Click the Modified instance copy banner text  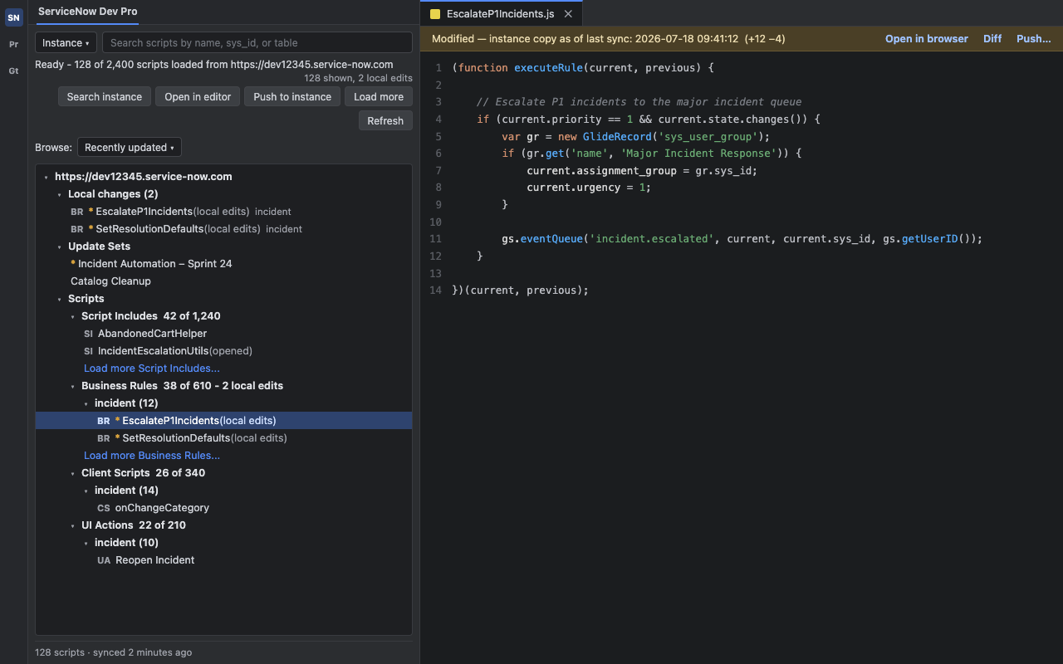pos(608,39)
